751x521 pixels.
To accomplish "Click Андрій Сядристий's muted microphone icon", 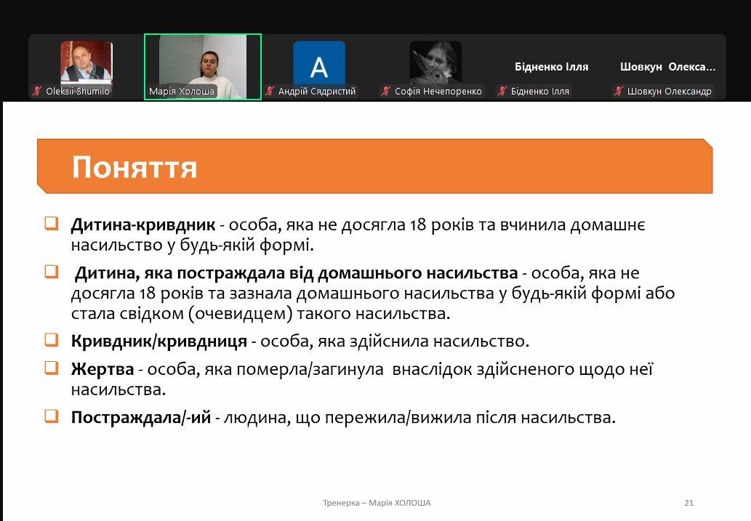I will [x=270, y=92].
